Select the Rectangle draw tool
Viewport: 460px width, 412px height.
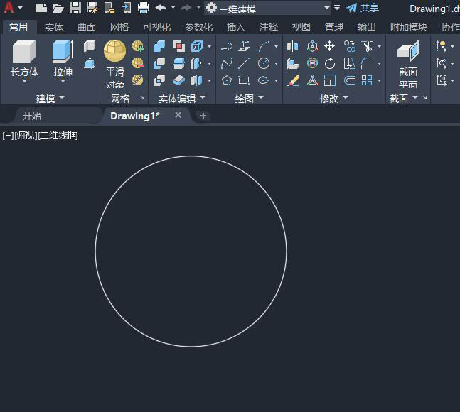click(244, 80)
